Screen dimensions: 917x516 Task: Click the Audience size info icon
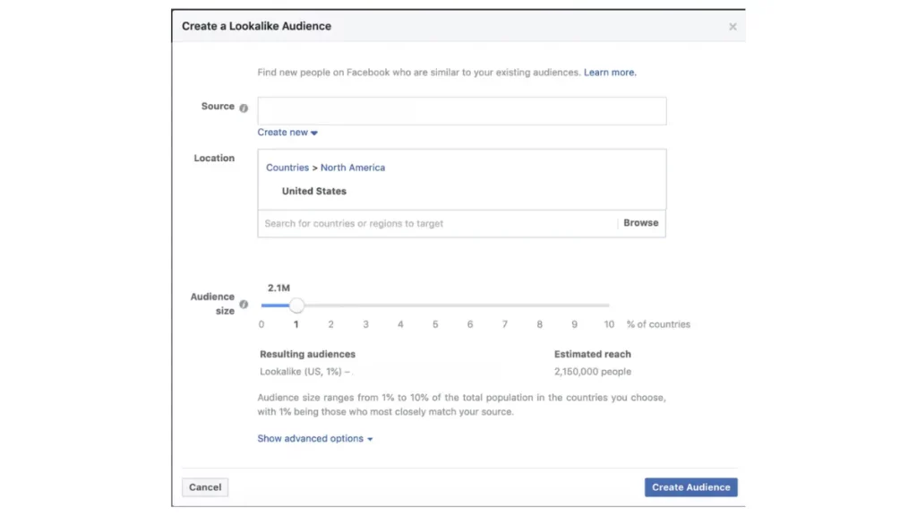[x=244, y=305]
